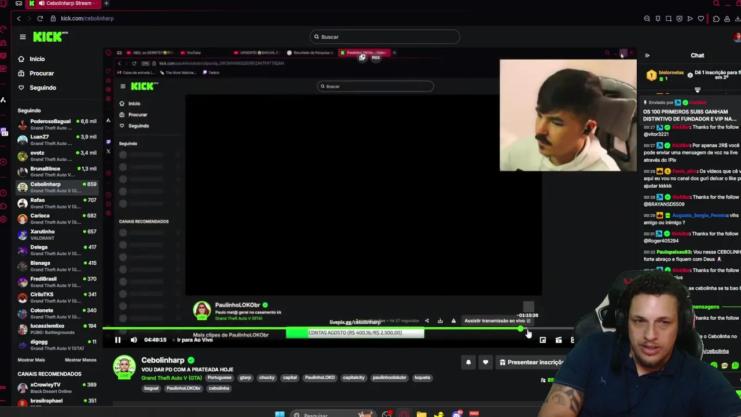Open FrediBrasil channel in sidebar
The height and width of the screenshot is (417, 741).
pyautogui.click(x=57, y=282)
